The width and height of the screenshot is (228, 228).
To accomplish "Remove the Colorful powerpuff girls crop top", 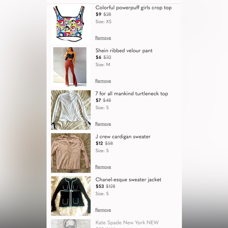I will coord(103,38).
